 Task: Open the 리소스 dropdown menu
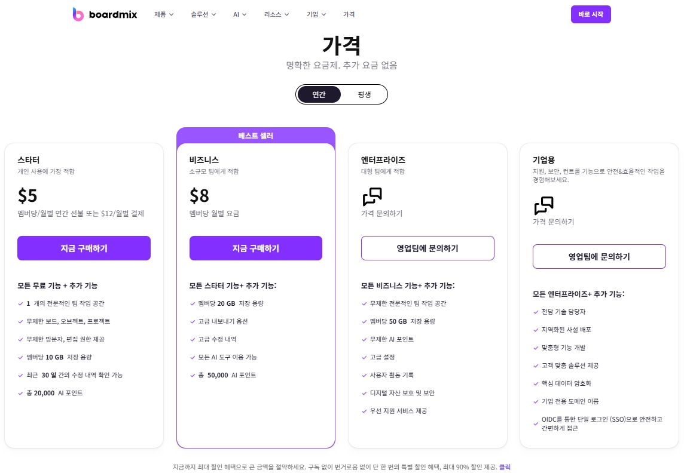(276, 14)
